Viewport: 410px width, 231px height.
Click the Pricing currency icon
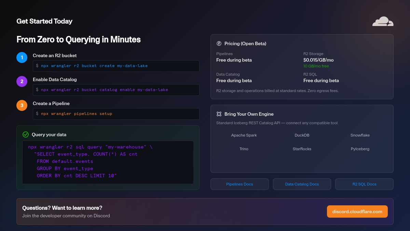pyautogui.click(x=219, y=43)
